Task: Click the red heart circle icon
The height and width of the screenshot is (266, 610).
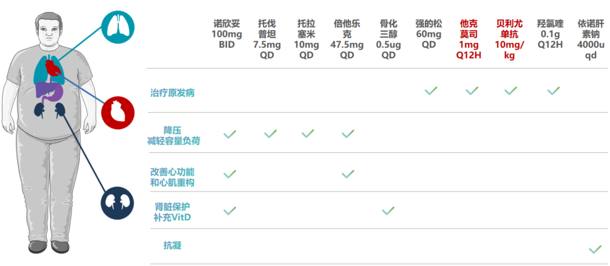Action: 118,113
